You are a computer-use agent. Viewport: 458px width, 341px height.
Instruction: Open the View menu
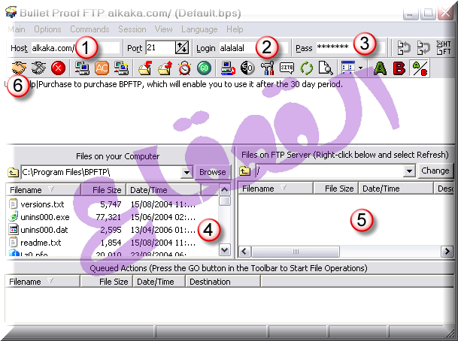tap(164, 29)
